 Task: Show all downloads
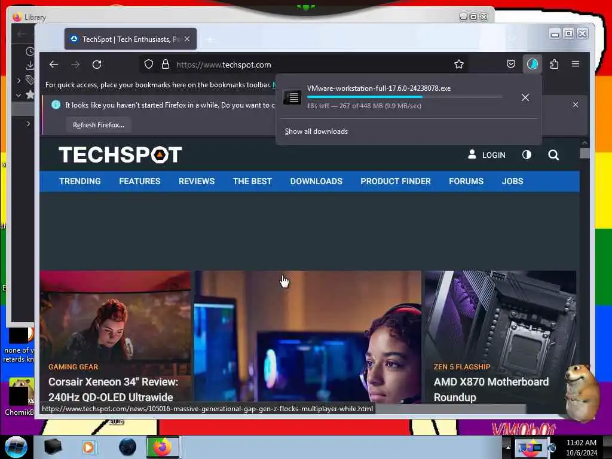point(316,131)
